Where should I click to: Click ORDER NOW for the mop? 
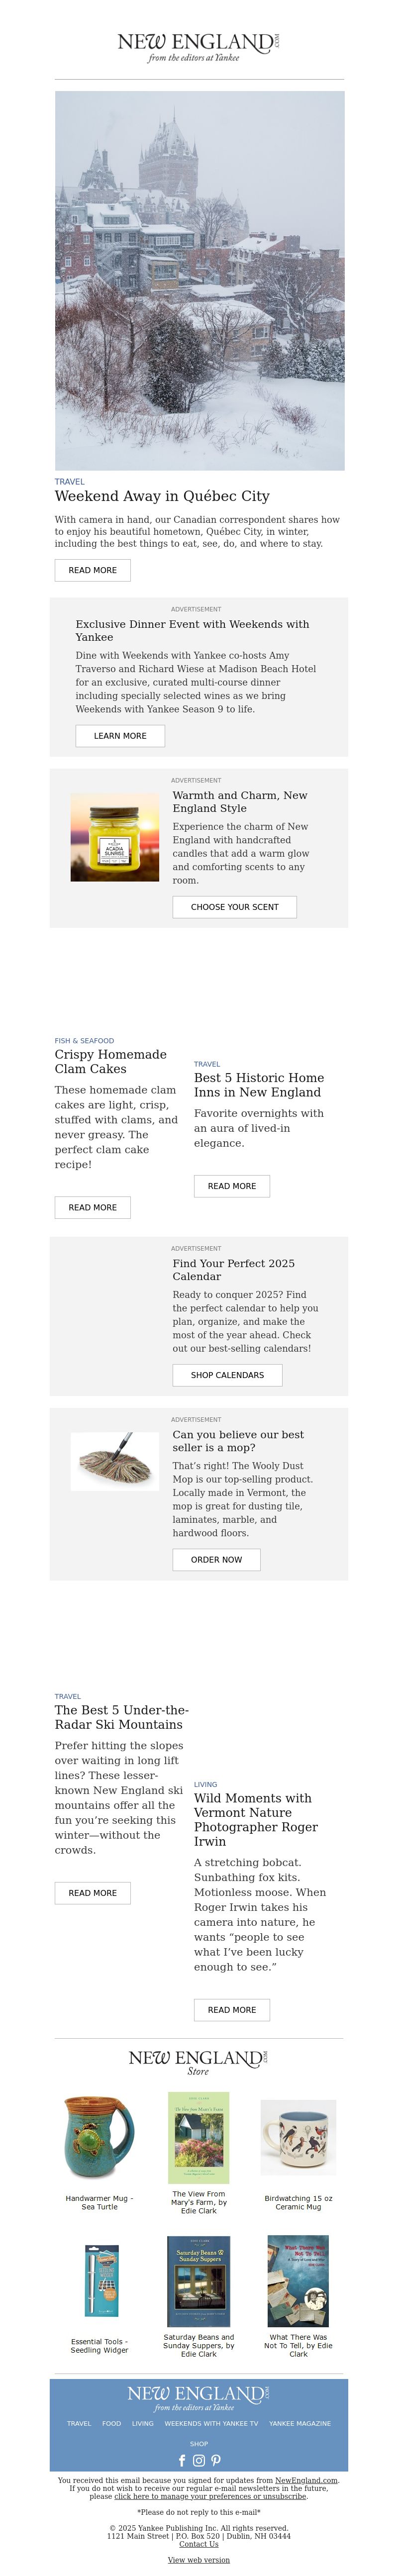[216, 1559]
